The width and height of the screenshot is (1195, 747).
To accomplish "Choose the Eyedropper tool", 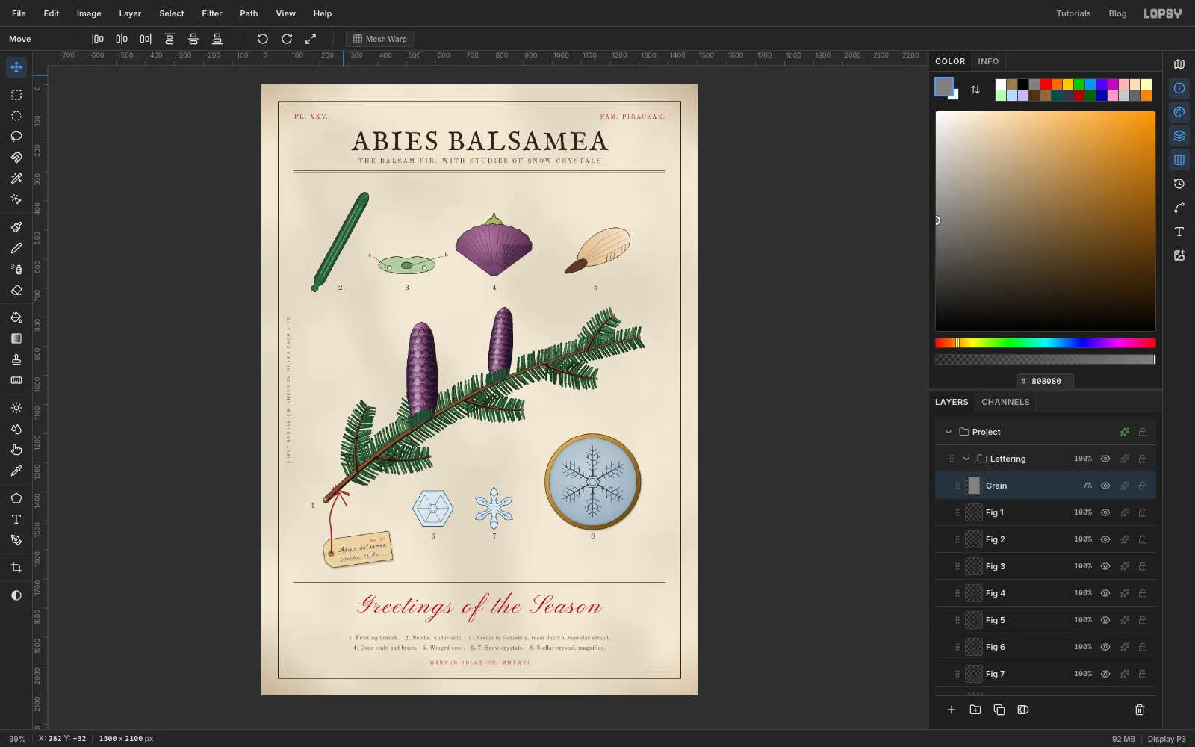I will pos(16,471).
